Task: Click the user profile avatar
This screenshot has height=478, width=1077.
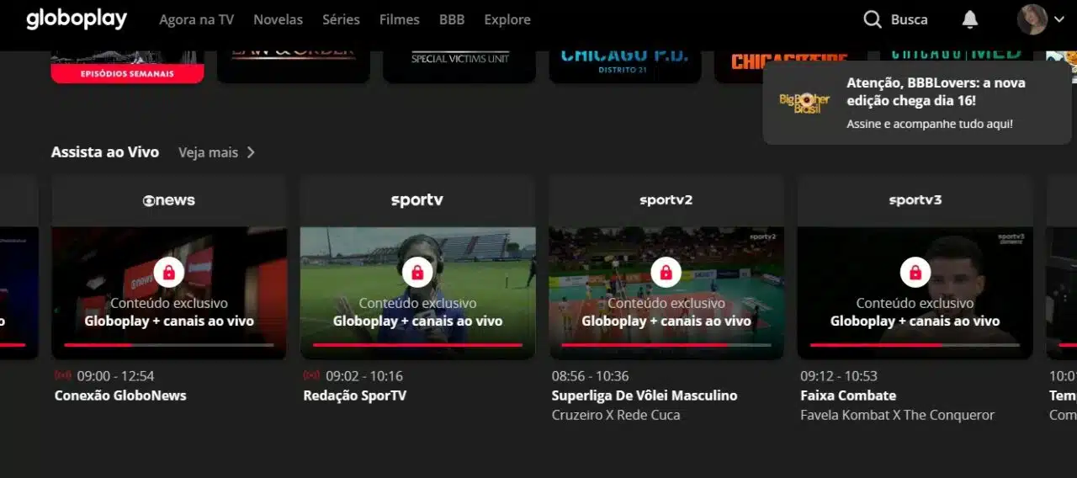Action: (x=1032, y=19)
